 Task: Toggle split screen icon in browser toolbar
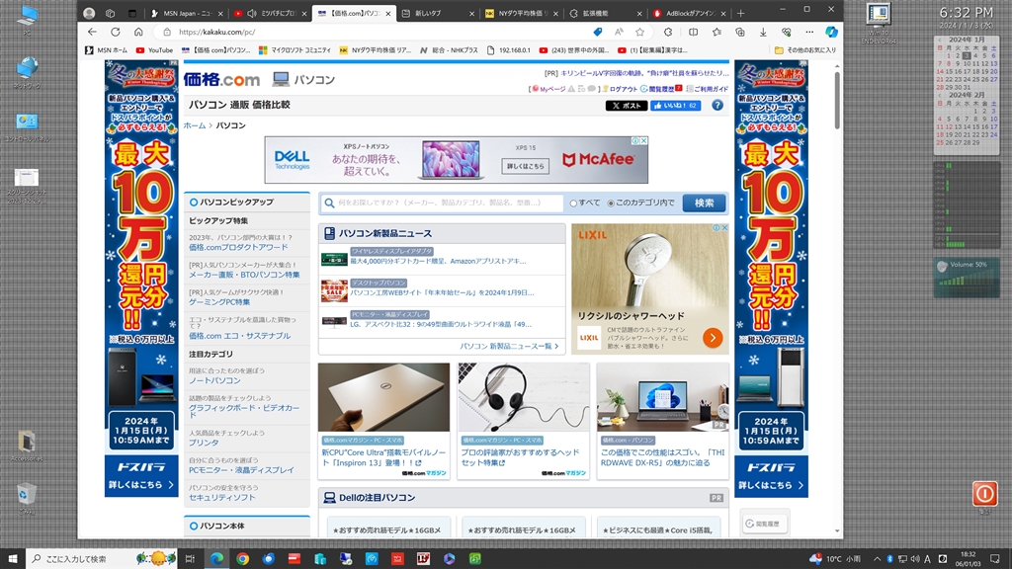pyautogui.click(x=693, y=32)
